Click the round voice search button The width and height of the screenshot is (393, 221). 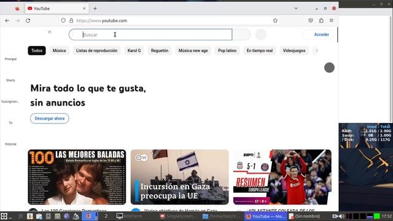(261, 34)
